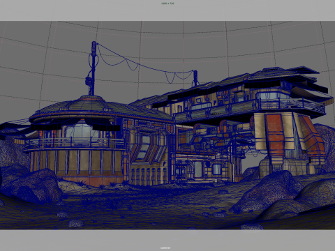Click the 1280 x 720 resolution label
335x251 pixels.
pyautogui.click(x=167, y=3)
